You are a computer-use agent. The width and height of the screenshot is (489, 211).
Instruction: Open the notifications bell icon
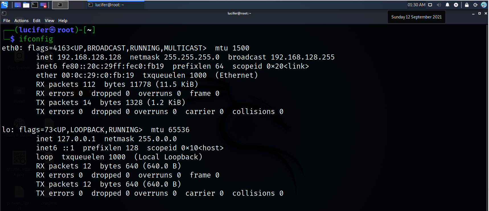[x=447, y=5]
